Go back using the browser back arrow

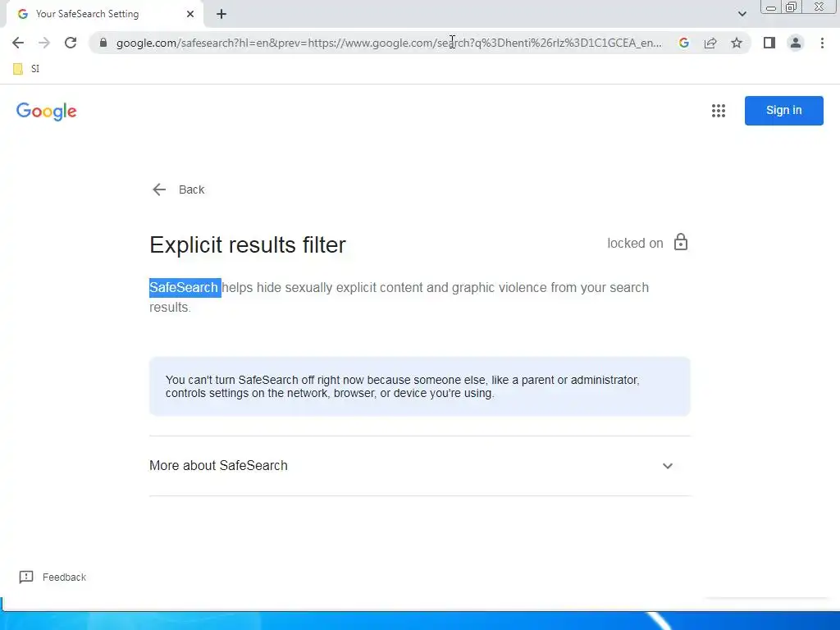18,43
